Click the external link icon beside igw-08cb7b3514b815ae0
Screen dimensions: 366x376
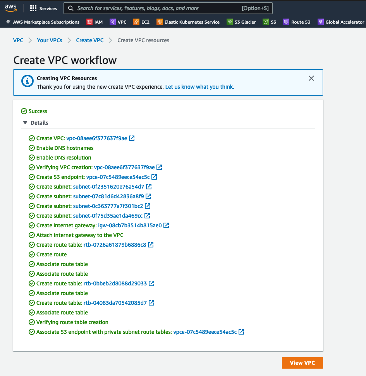166,225
